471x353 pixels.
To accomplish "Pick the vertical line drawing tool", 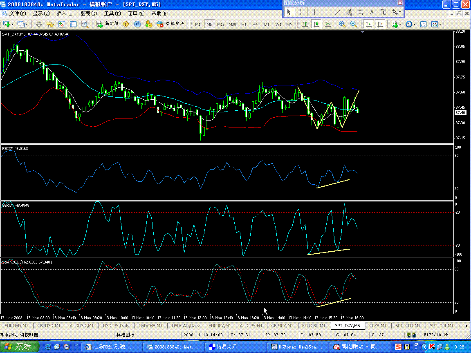I will coord(314,12).
